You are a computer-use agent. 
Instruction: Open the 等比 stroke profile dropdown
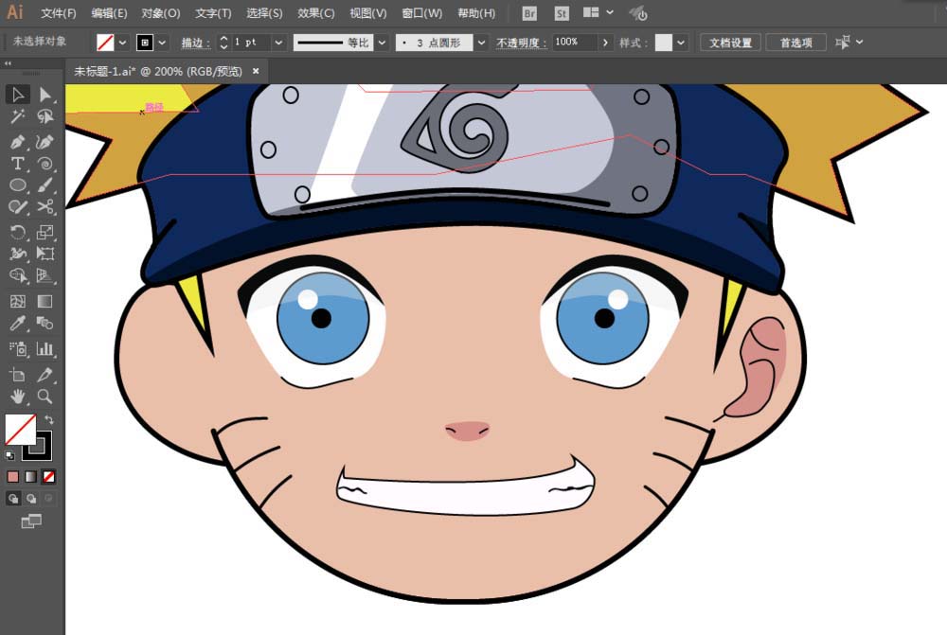pos(382,43)
